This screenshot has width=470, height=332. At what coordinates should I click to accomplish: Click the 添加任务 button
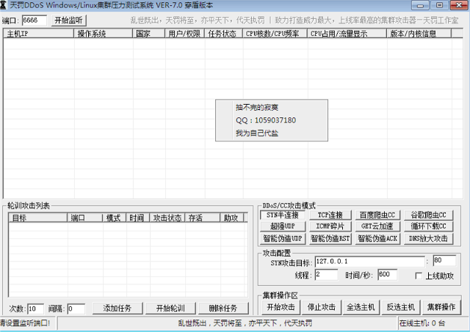[117, 308]
